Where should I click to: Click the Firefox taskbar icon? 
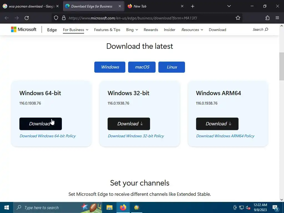[123, 207]
